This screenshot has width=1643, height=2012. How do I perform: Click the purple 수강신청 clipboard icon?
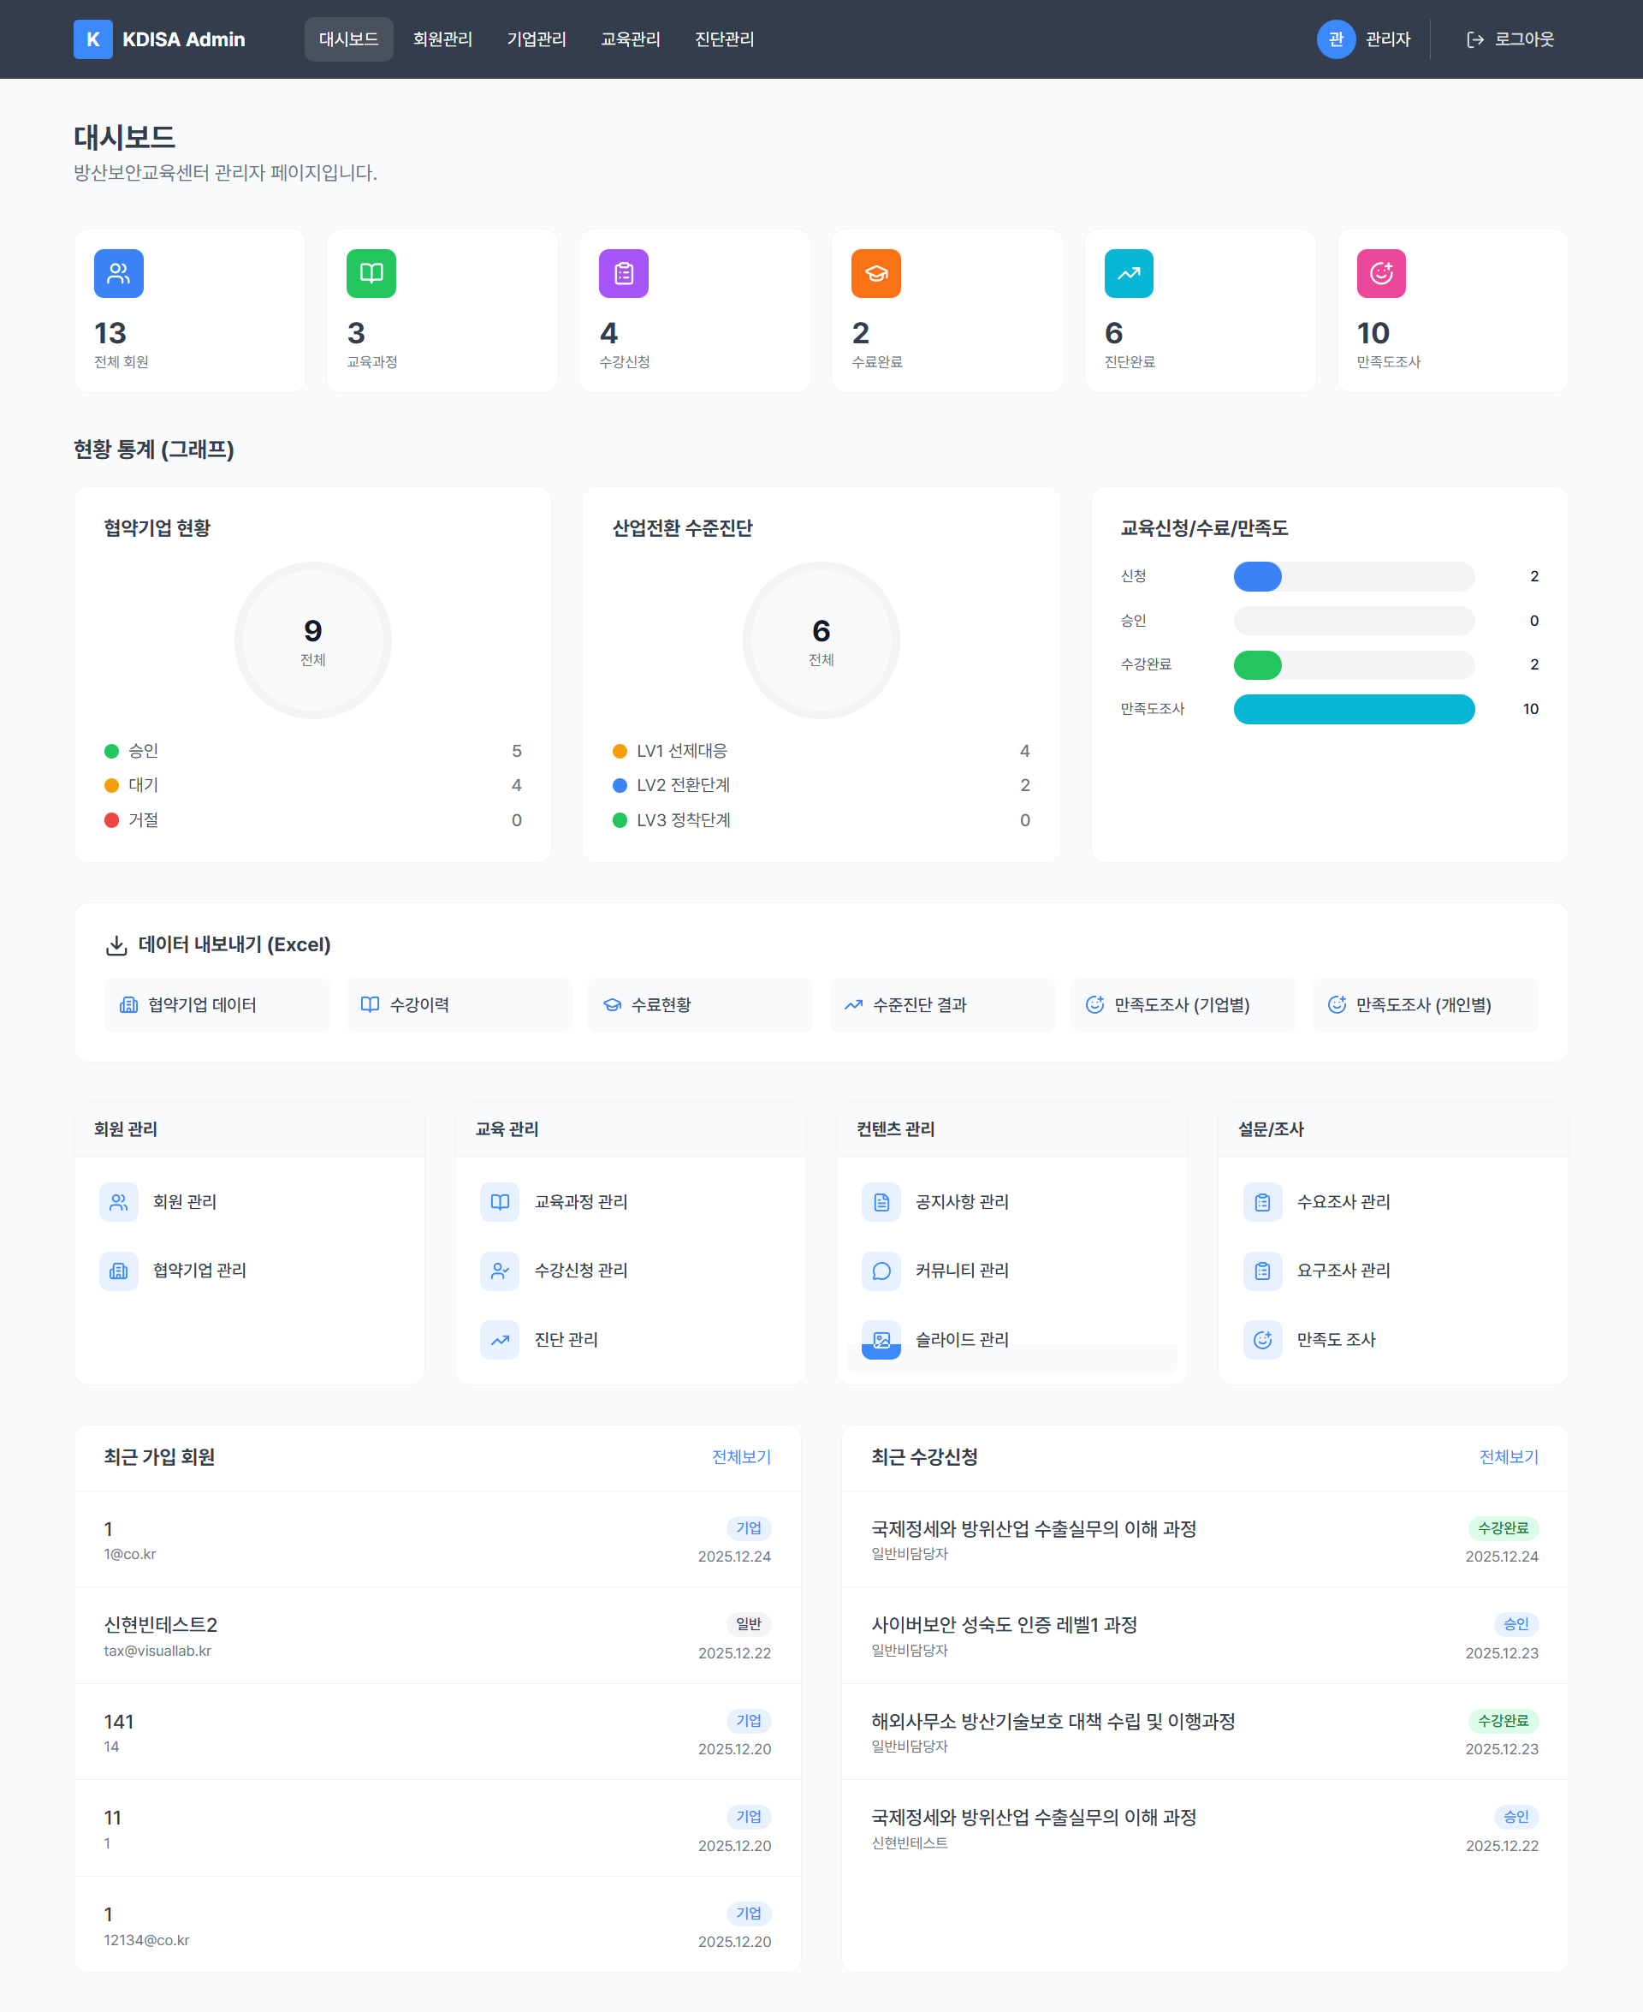point(623,274)
